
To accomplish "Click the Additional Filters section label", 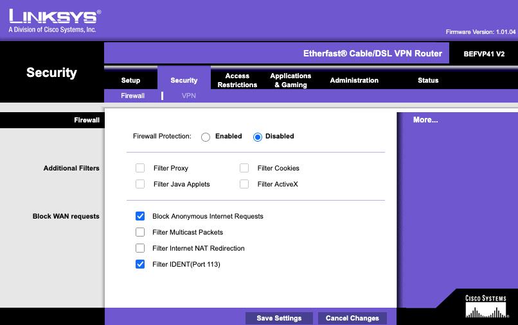I will click(x=71, y=168).
